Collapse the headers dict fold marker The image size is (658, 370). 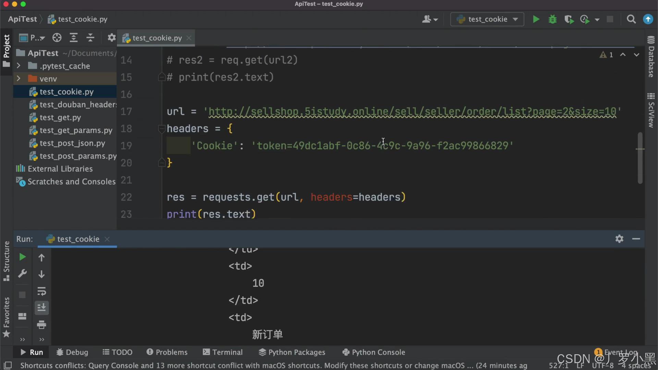tap(162, 129)
